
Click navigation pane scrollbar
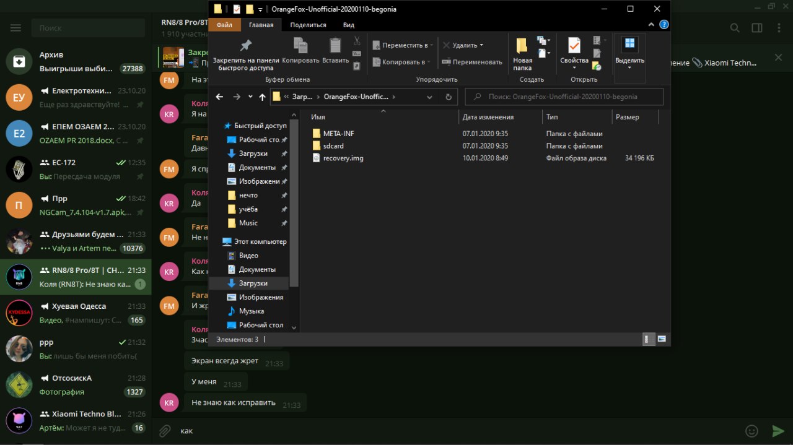click(294, 204)
